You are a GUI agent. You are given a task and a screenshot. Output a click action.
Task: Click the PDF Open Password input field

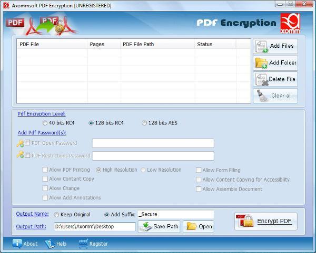point(153,143)
